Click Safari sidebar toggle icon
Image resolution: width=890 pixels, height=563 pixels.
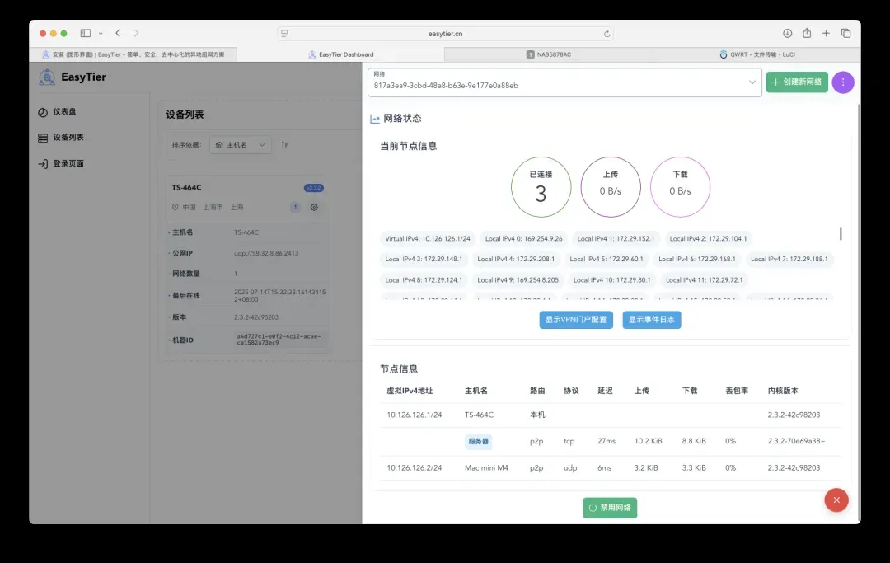pos(85,33)
